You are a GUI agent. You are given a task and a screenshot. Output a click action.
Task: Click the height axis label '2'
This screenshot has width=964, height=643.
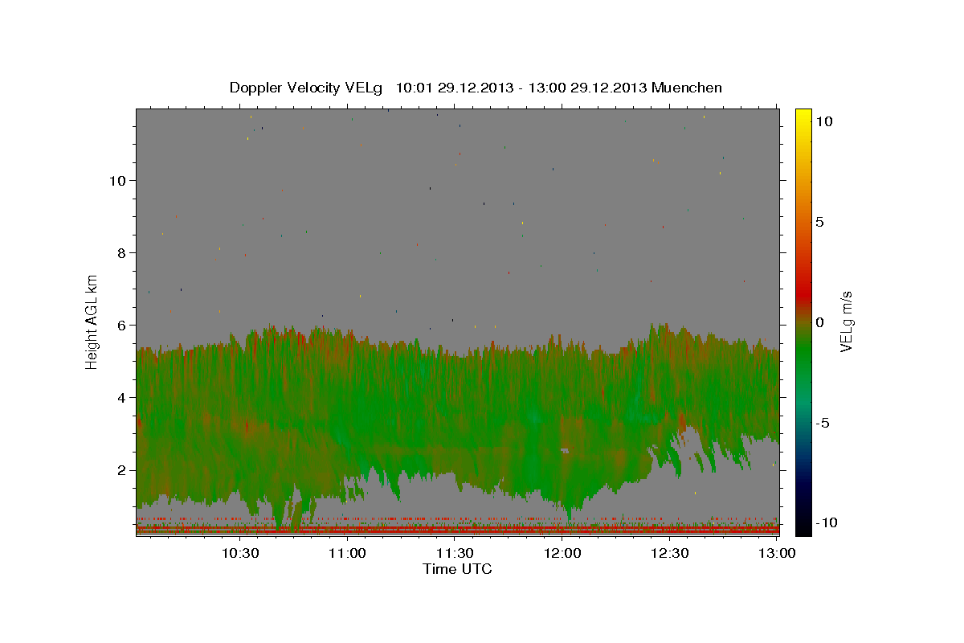coord(121,470)
